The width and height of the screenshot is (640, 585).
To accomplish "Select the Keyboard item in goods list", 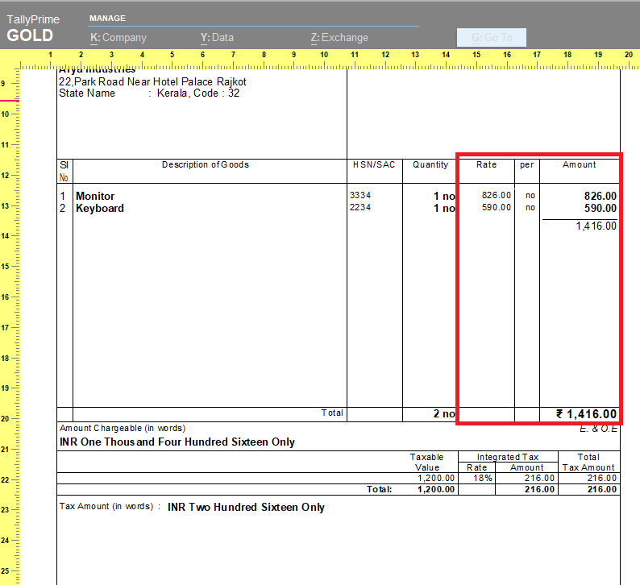I will [x=100, y=208].
